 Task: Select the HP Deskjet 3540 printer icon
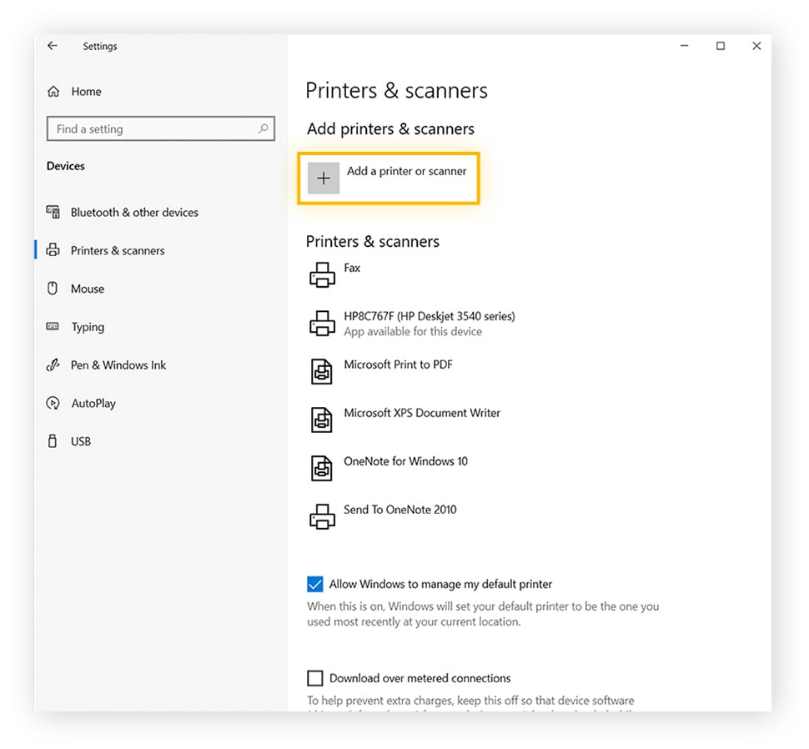pos(323,324)
